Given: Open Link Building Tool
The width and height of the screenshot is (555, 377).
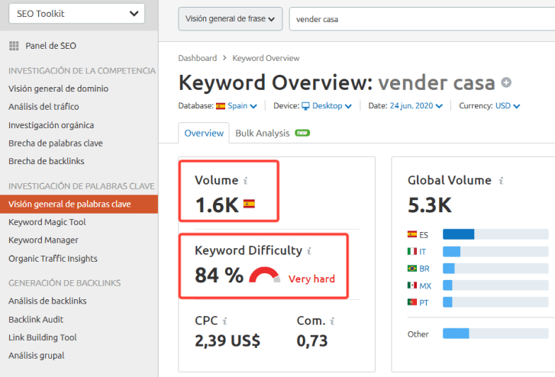Looking at the screenshot, I should point(43,337).
